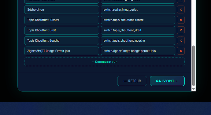
Task: Edit switch.tapis_chauffant_droit entity field
Action: click(x=138, y=30)
